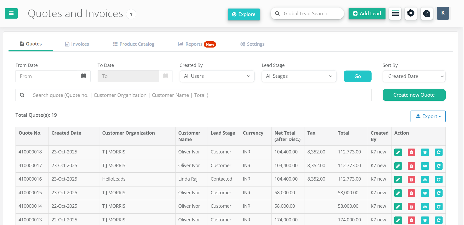Click the help question mark beside title

coord(131,14)
